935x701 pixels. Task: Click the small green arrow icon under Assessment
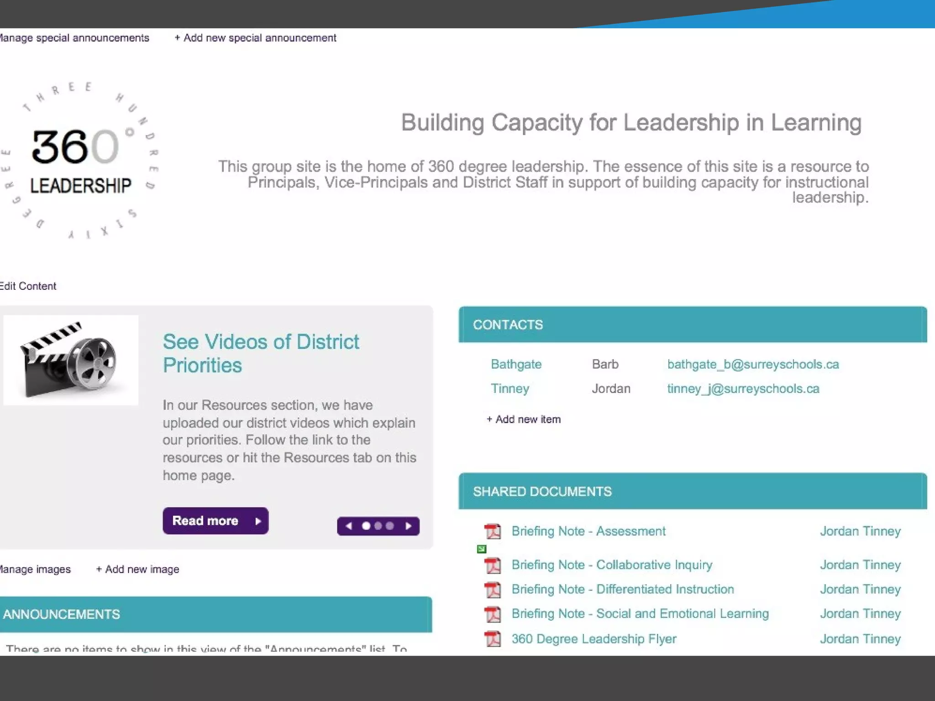coord(481,549)
